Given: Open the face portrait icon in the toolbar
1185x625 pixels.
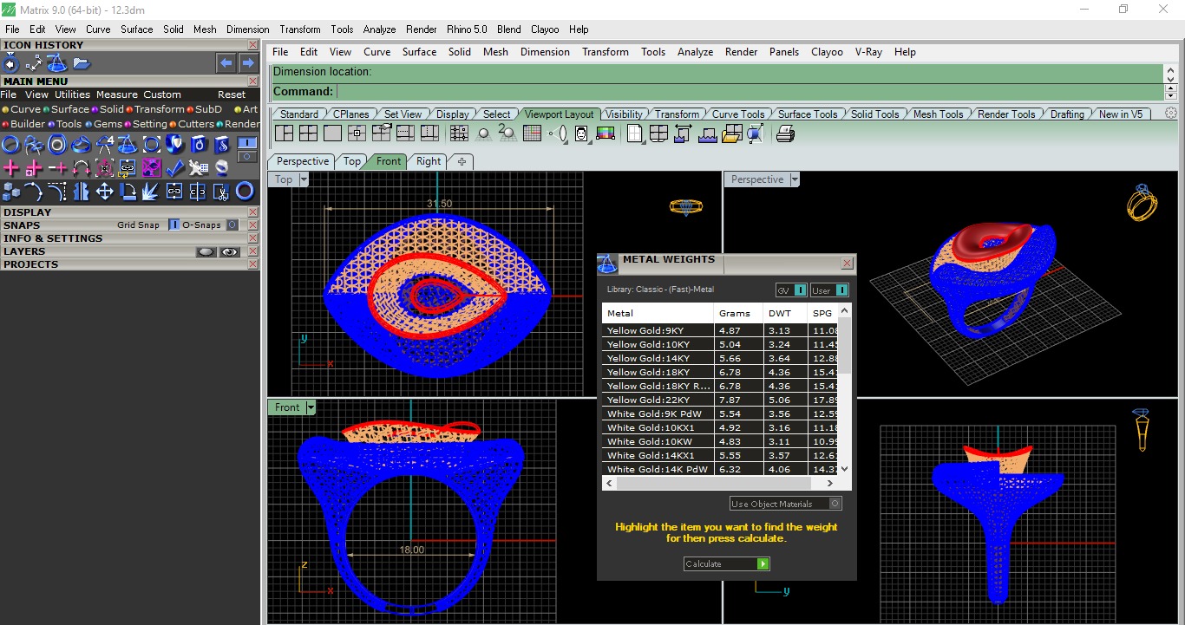Looking at the screenshot, I should coord(581,133).
